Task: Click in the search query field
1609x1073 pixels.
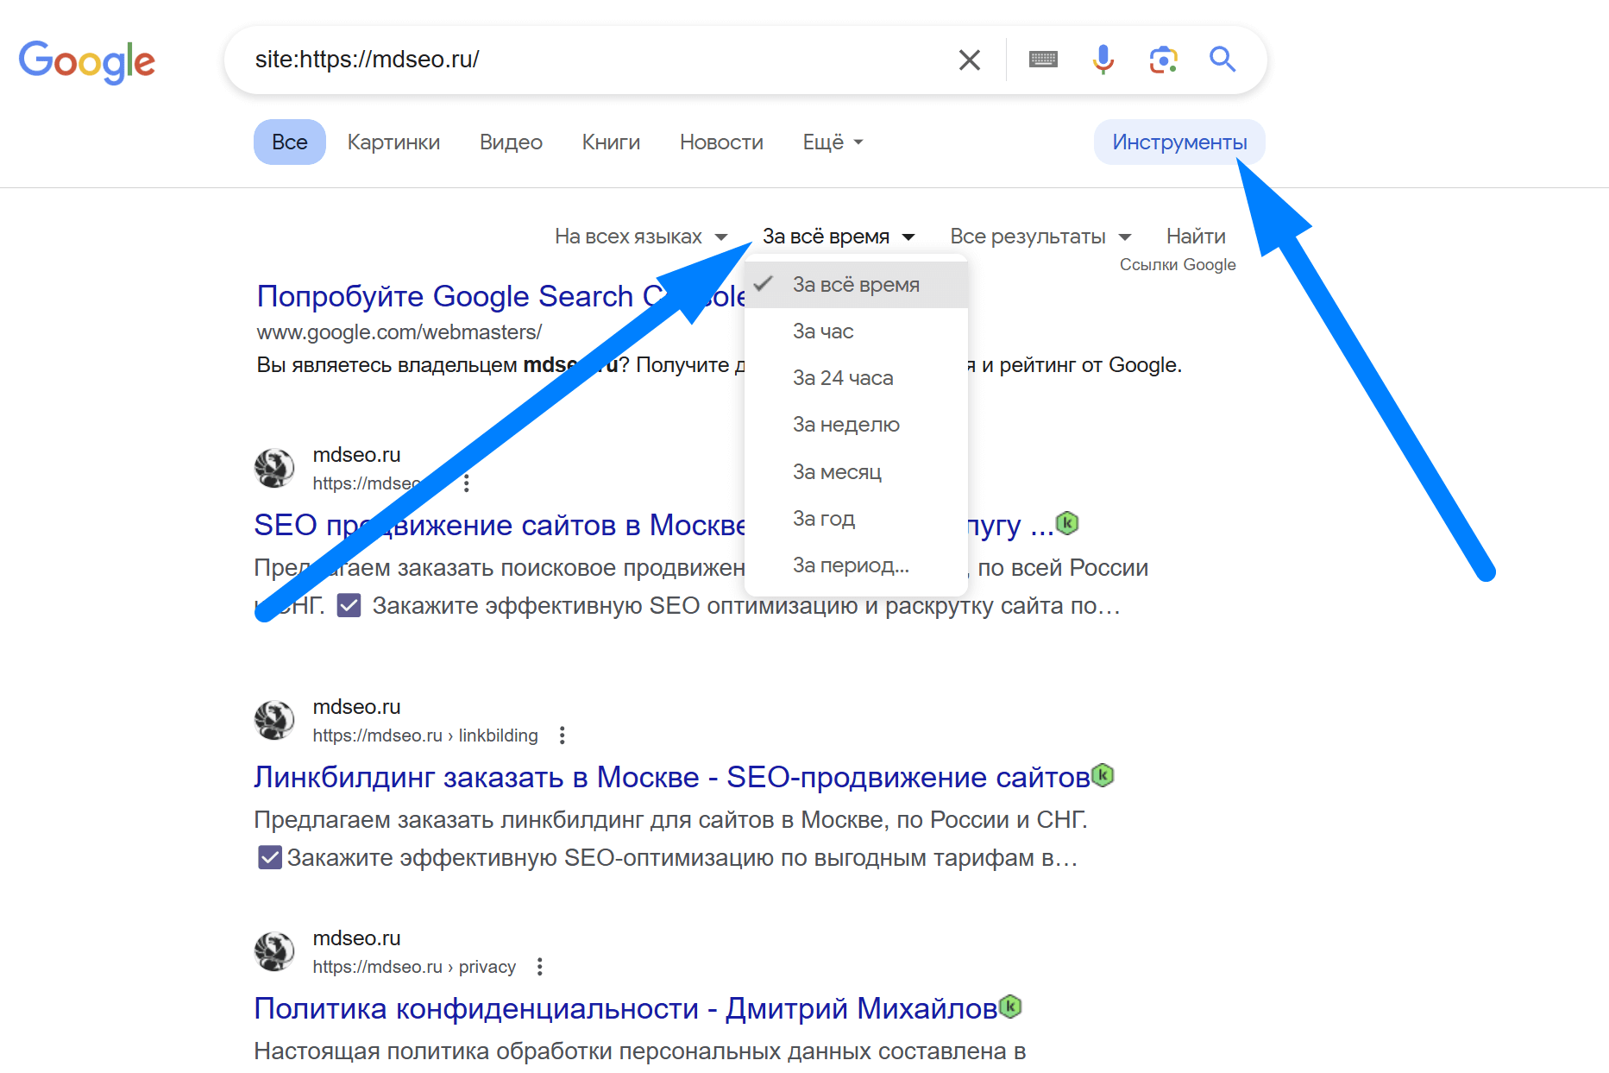Action: [x=595, y=60]
